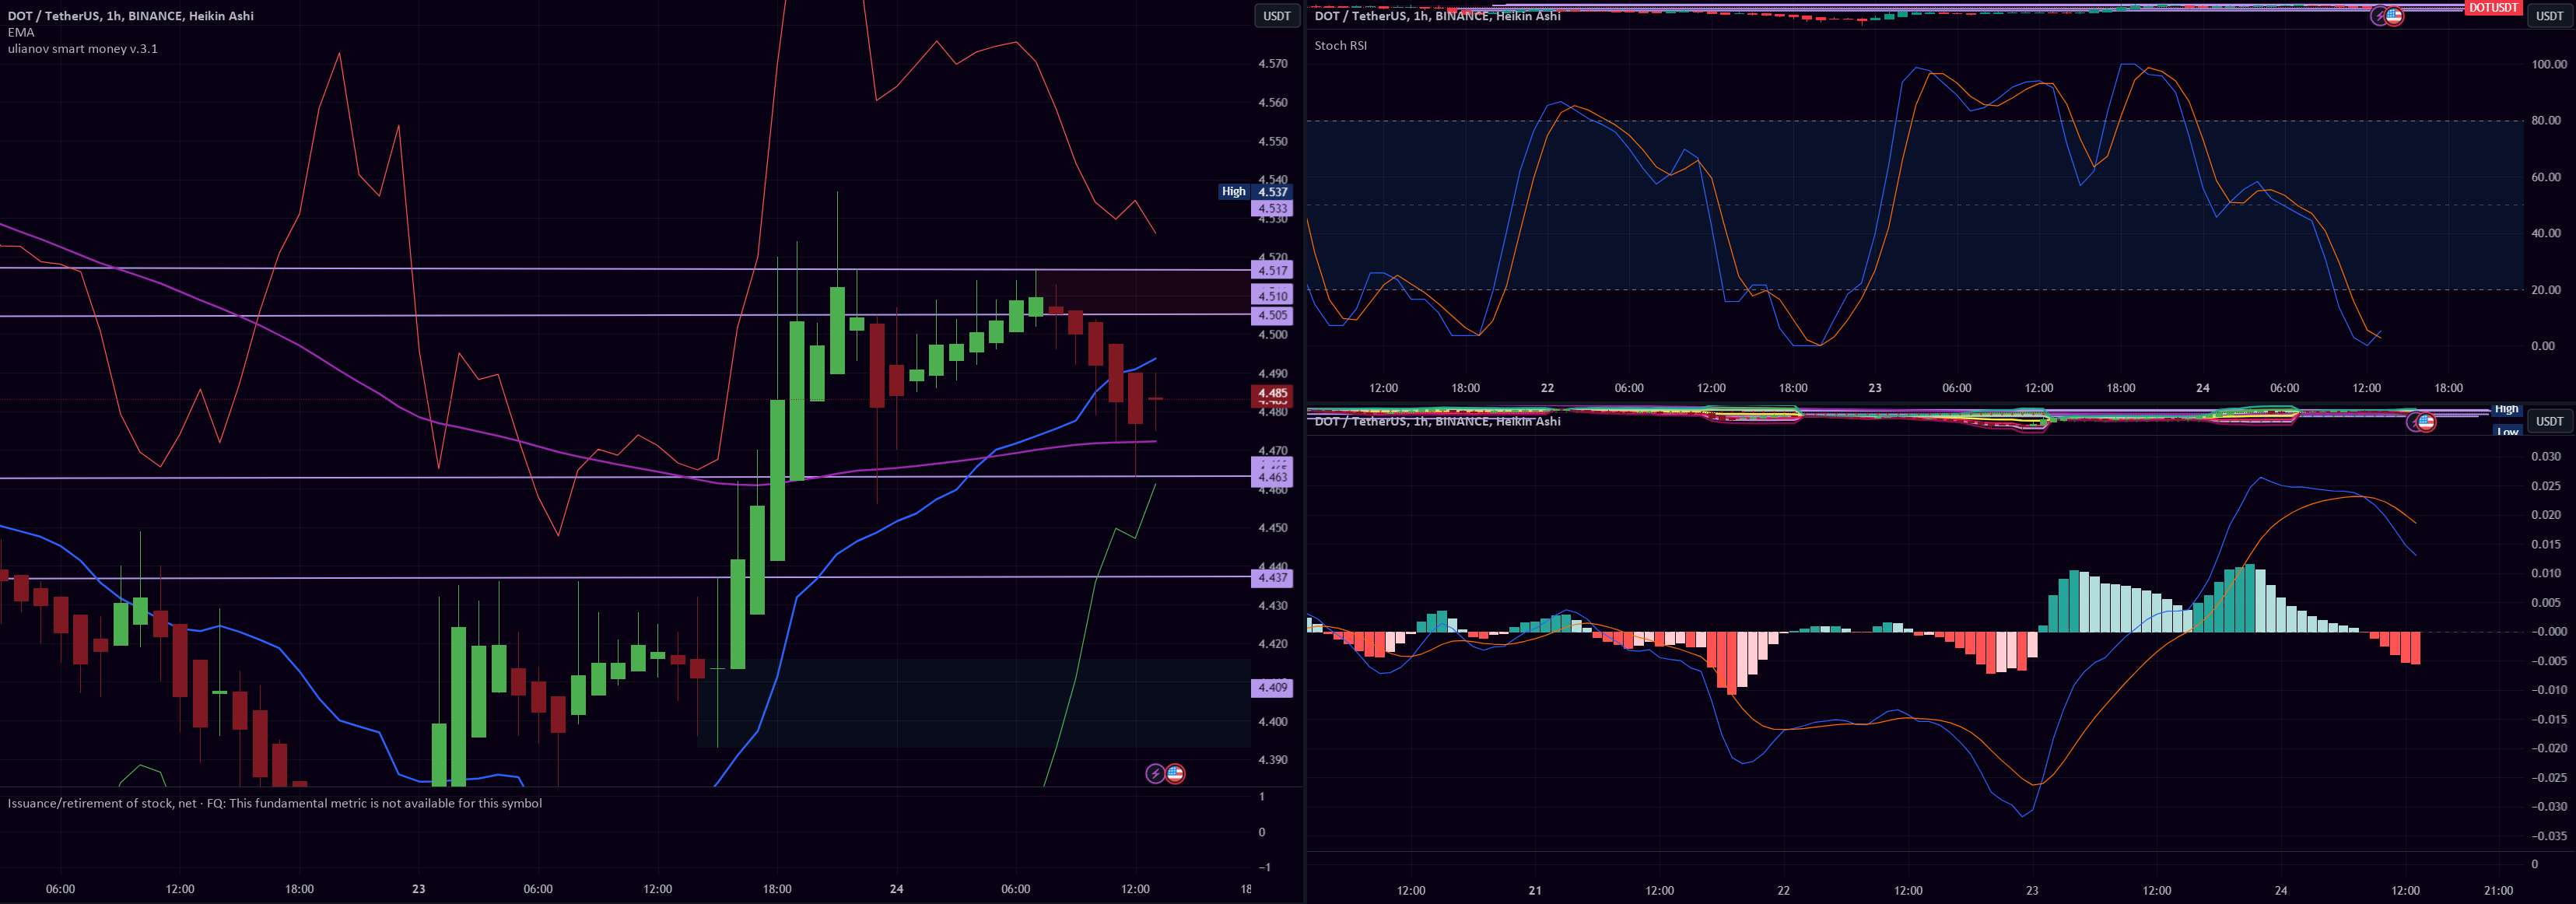Viewport: 2576px width, 904px height.
Task: Select the EMA indicator legend
Action: 20,32
